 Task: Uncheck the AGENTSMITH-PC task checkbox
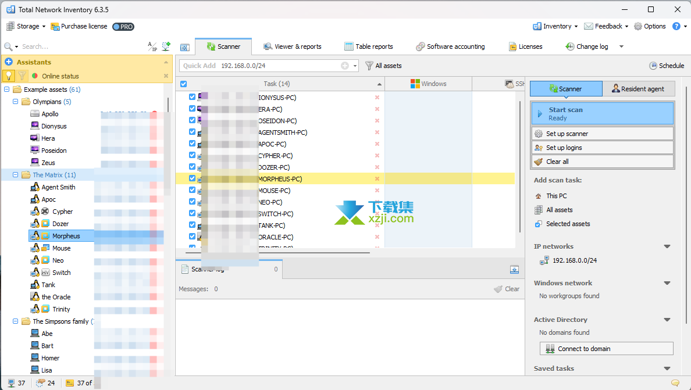(192, 131)
